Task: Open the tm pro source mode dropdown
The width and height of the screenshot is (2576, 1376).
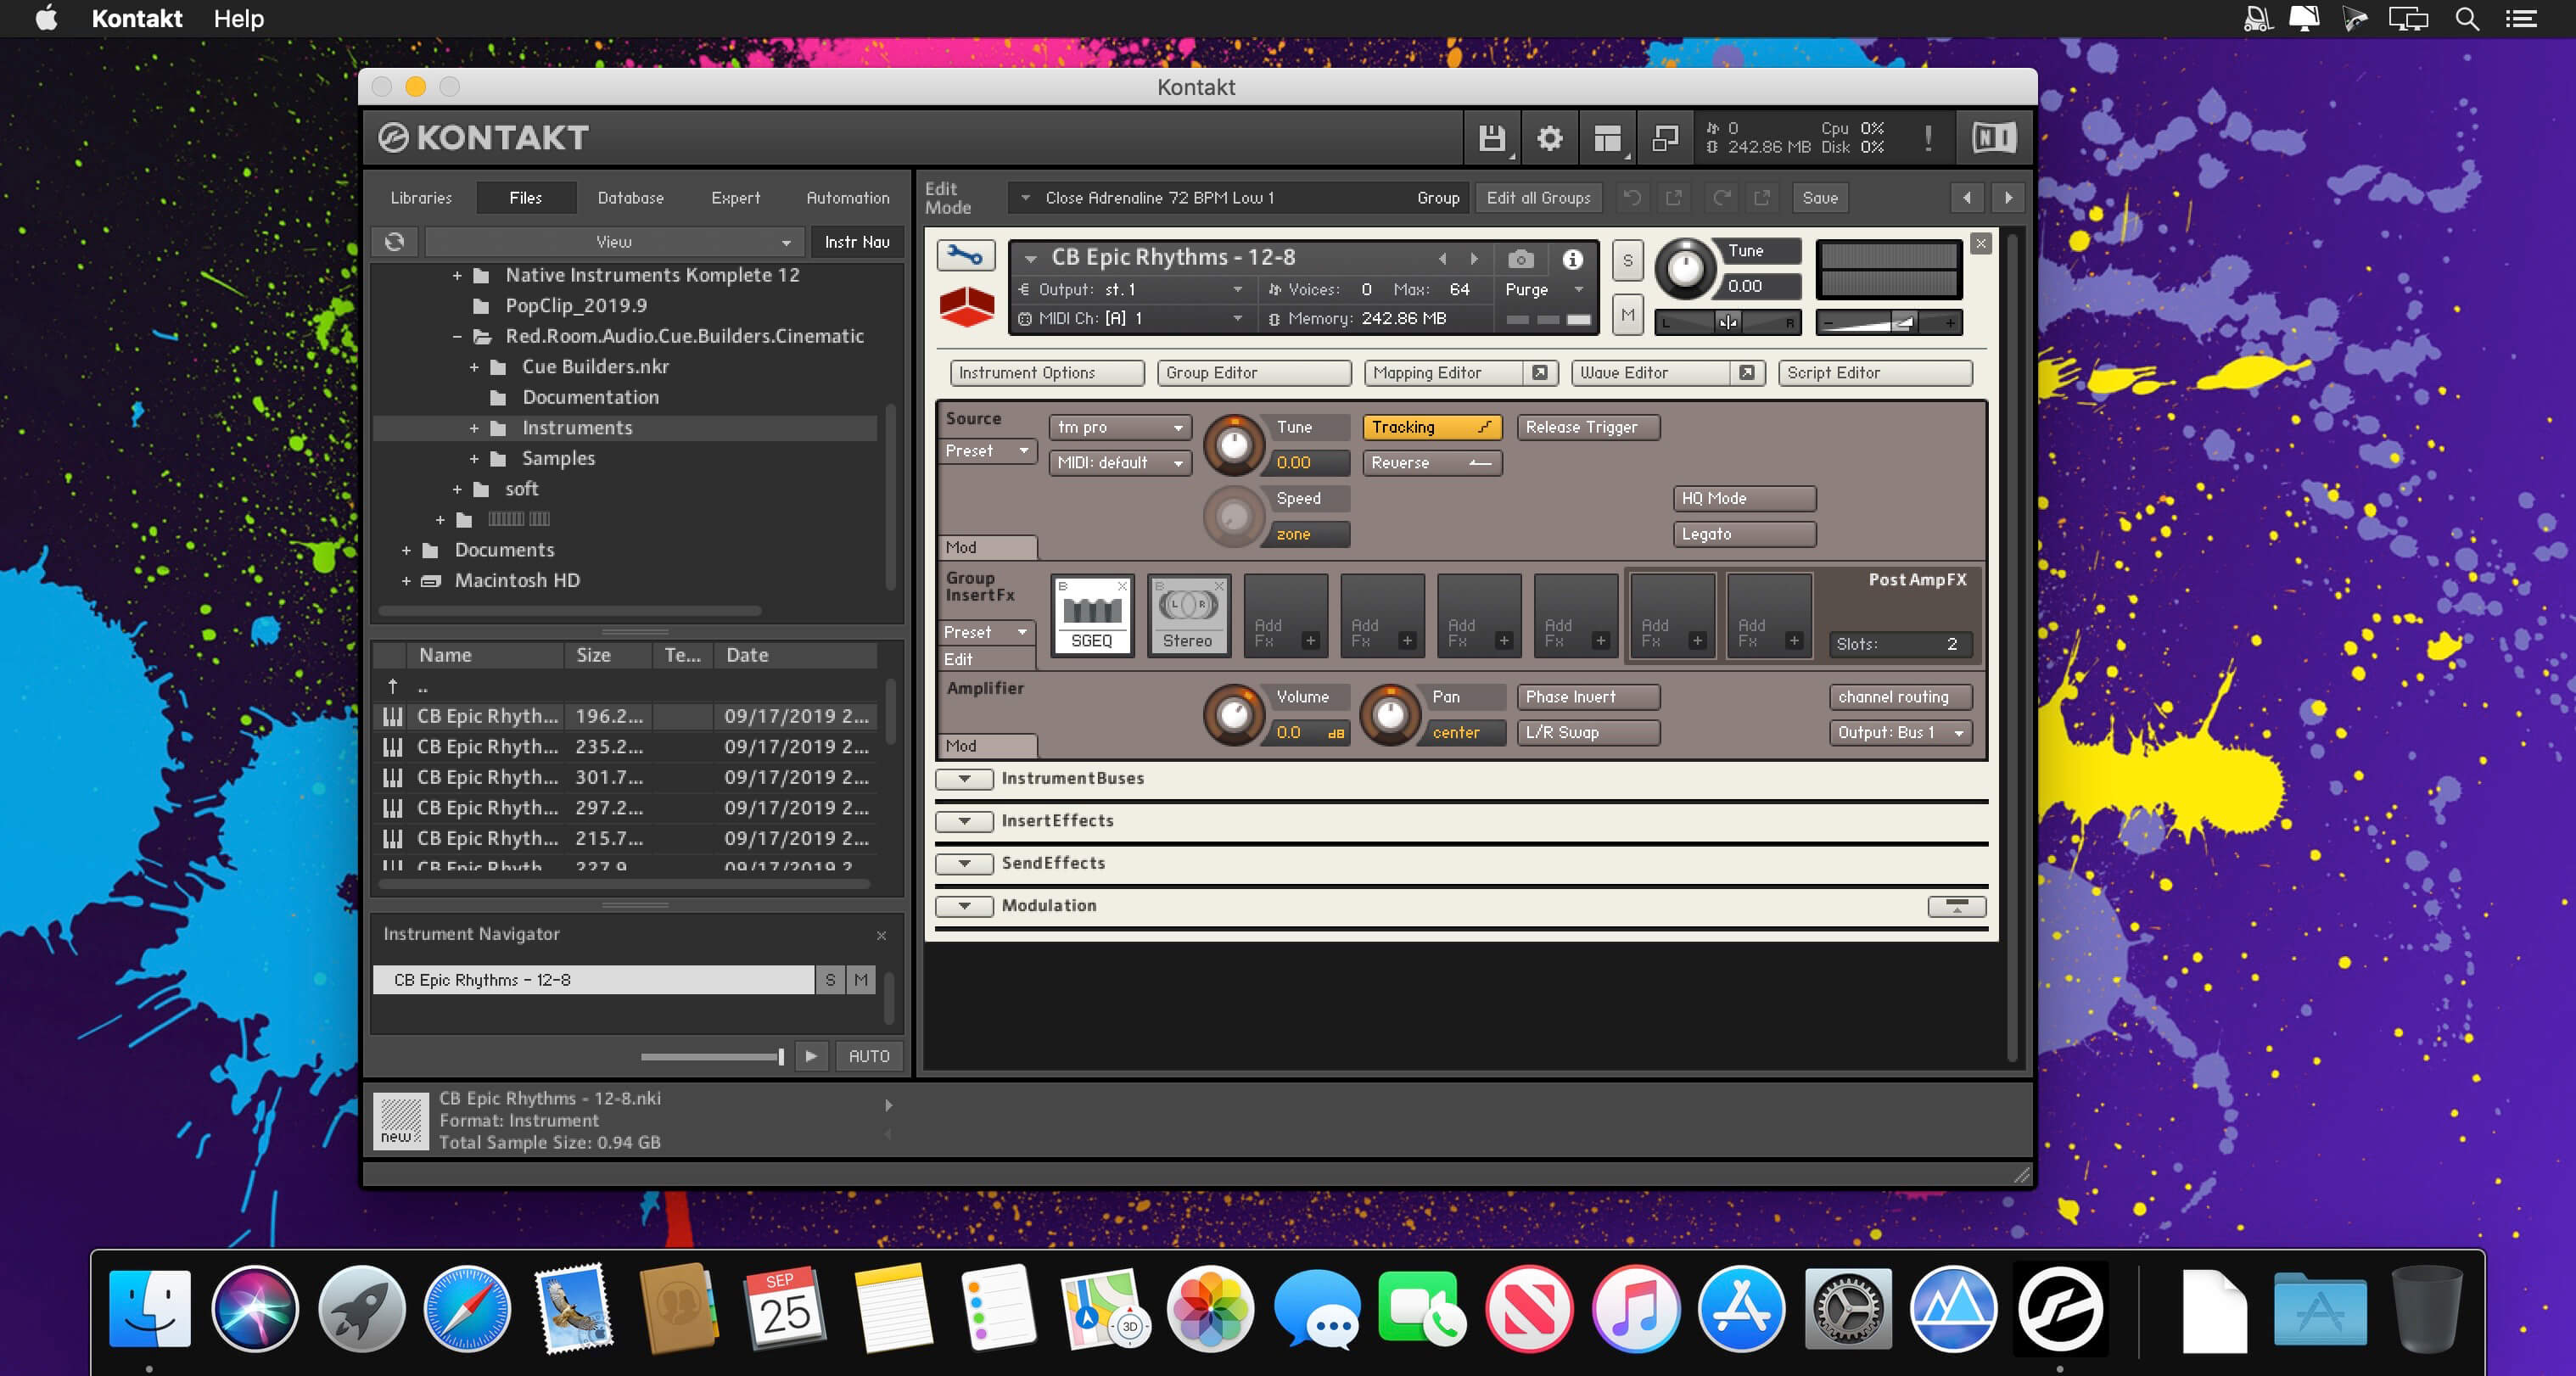Action: (x=1120, y=427)
